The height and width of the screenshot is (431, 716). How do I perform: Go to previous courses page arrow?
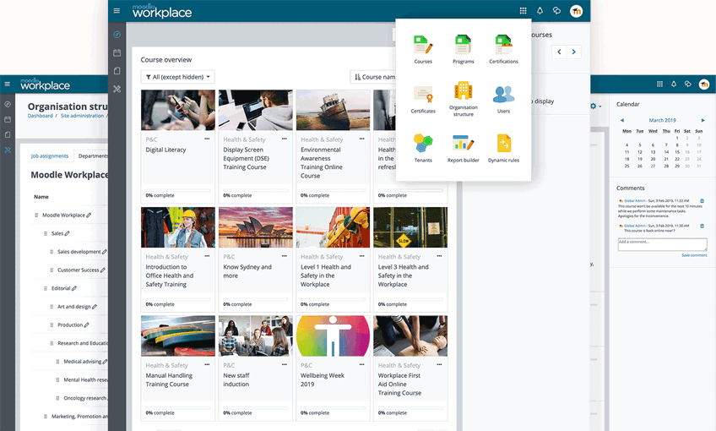point(559,52)
